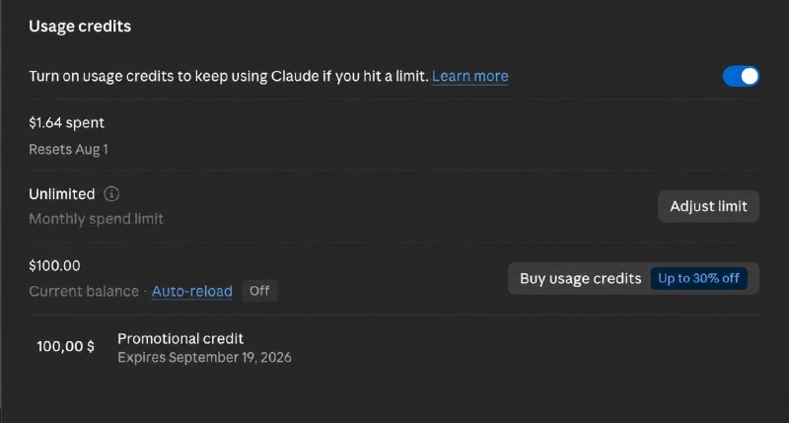Open the Auto-reload link

191,291
